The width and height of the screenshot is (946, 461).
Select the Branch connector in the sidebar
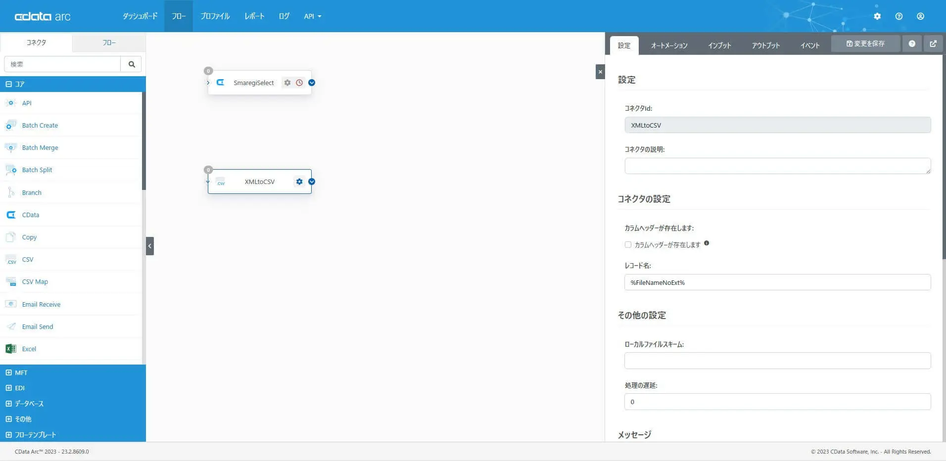coord(32,192)
